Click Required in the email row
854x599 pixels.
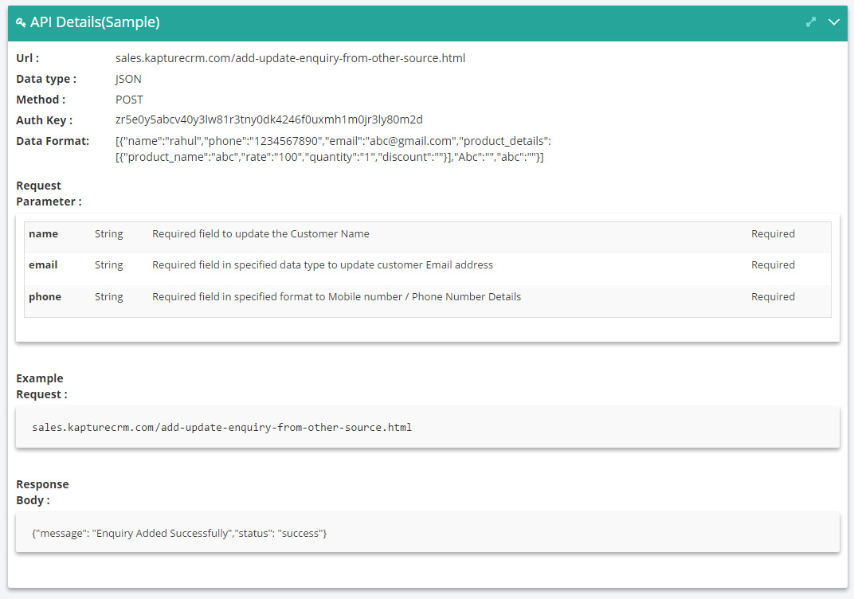point(773,264)
